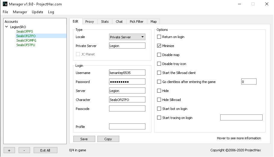This screenshot has height=157, width=274.
Task: Toggle Disable map checkbox
Action: click(159, 55)
